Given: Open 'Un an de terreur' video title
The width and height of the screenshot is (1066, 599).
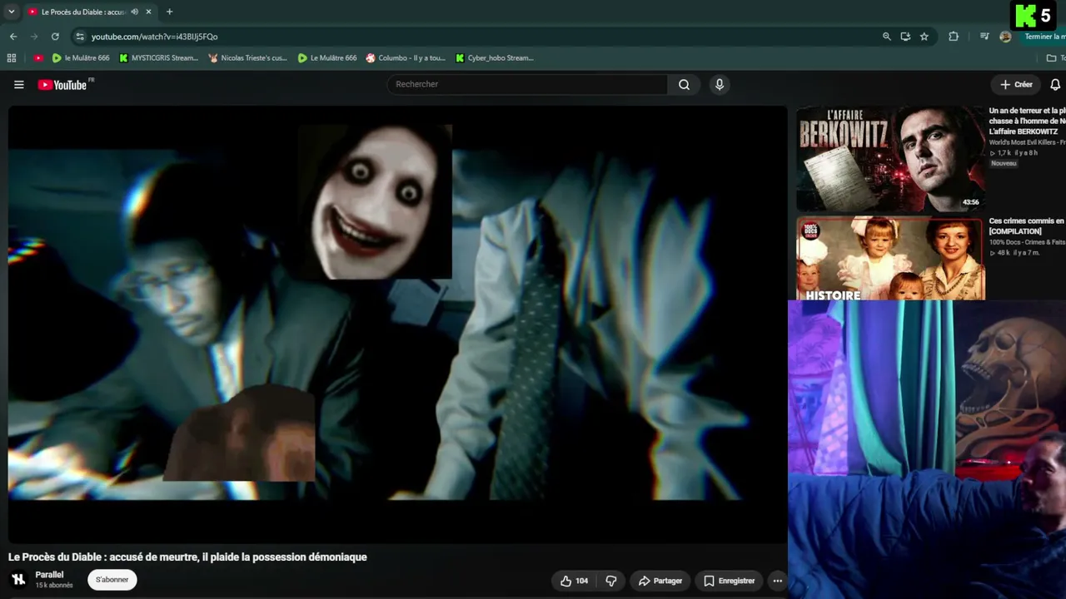Looking at the screenshot, I should tap(1028, 121).
